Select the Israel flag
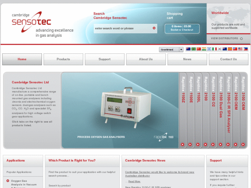 (209, 49)
